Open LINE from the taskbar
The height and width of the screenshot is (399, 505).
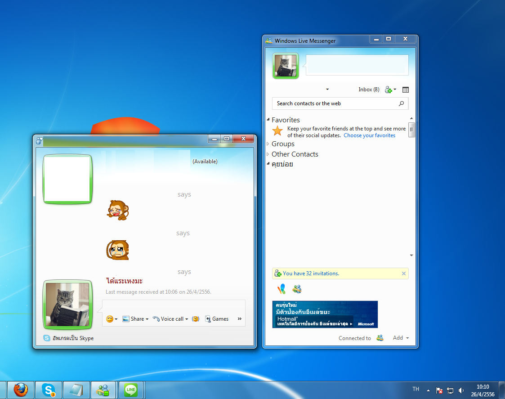[131, 390]
